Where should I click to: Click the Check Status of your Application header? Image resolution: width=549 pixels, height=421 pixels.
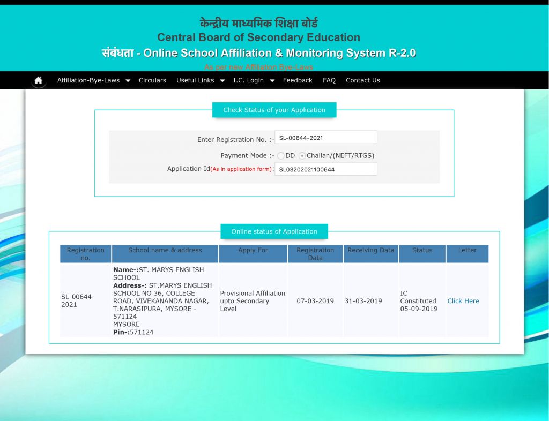tap(274, 110)
